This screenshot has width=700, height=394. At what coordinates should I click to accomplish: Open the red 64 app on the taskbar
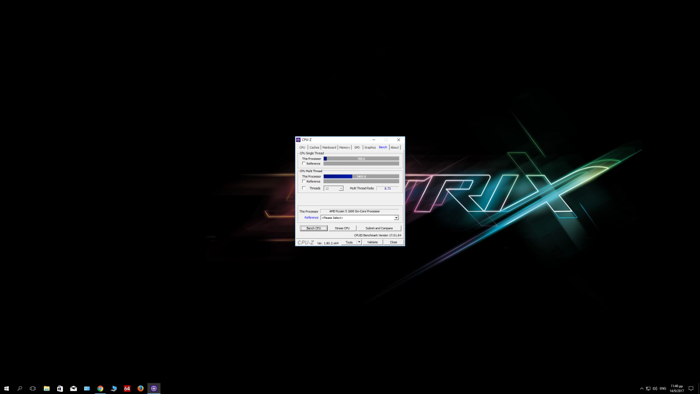pyautogui.click(x=127, y=388)
